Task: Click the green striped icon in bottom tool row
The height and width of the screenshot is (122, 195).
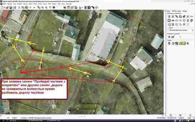Action: (x=180, y=43)
